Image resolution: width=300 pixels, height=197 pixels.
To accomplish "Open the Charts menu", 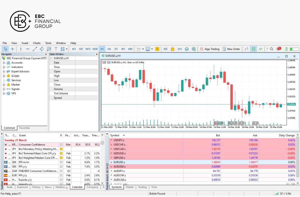I will coord(37,43).
